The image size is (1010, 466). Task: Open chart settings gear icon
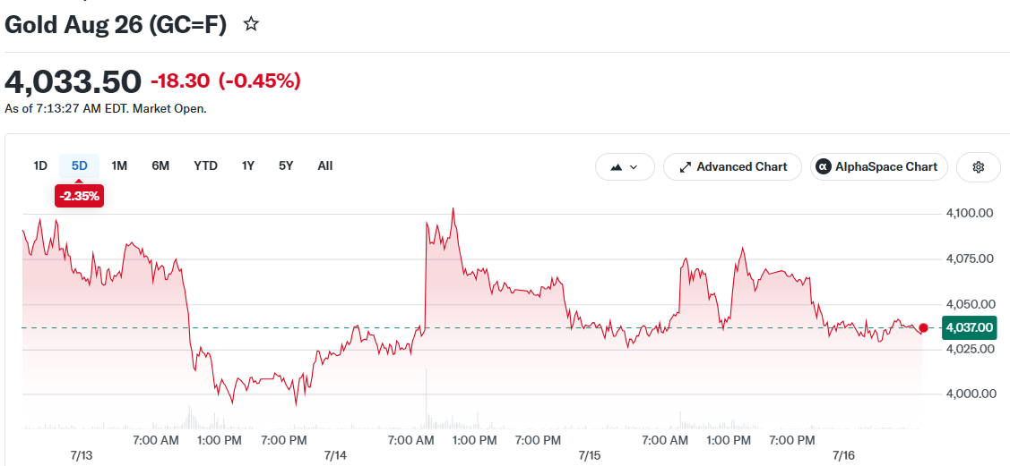click(x=979, y=167)
